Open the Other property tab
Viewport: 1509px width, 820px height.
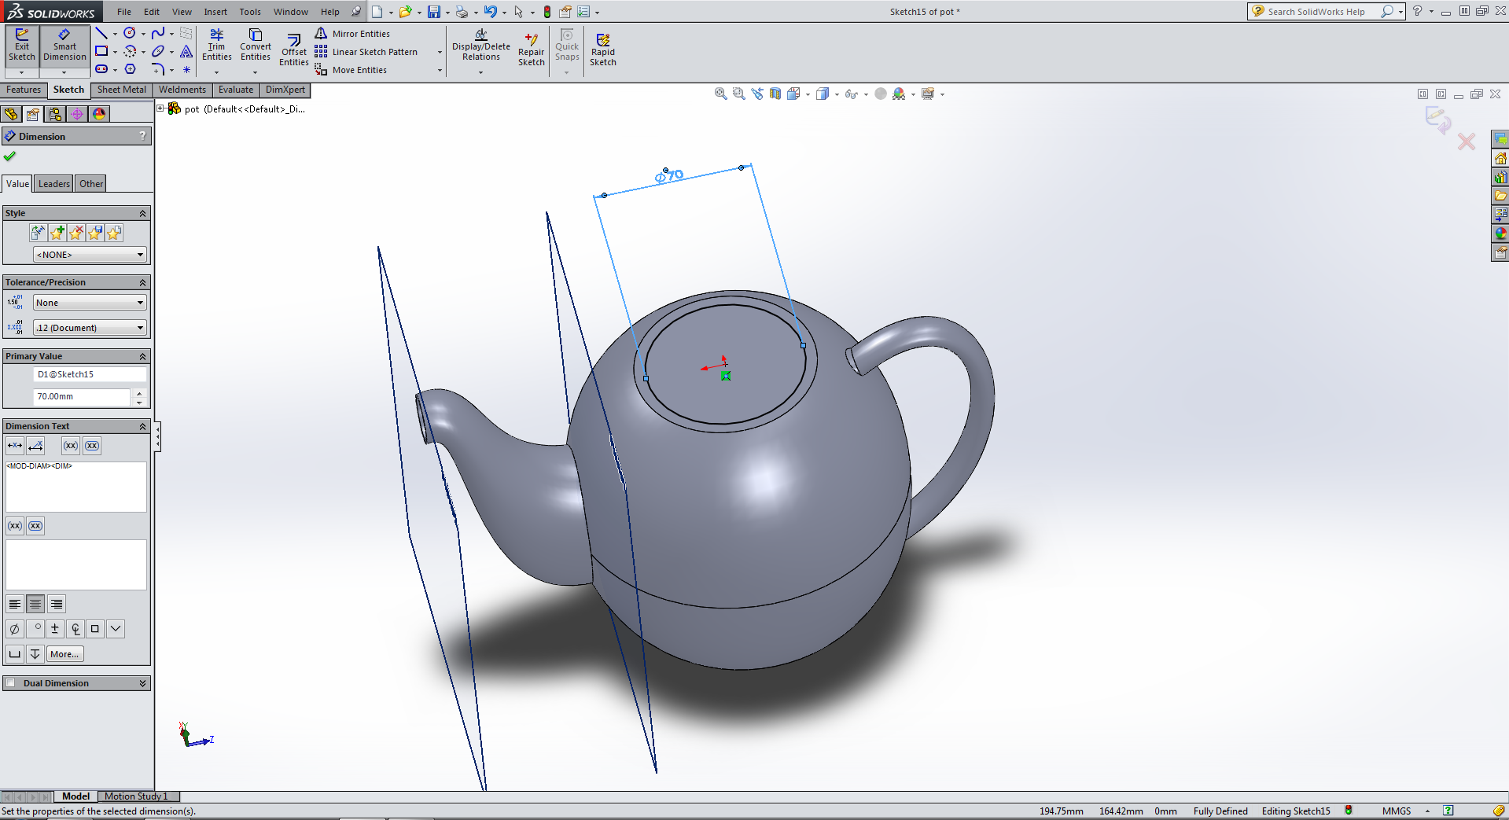coord(91,184)
